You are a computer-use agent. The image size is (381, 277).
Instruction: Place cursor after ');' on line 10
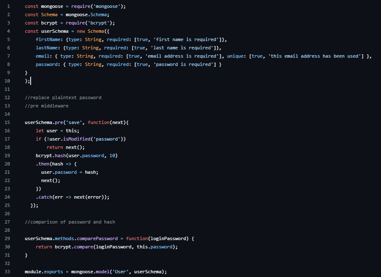(30, 81)
